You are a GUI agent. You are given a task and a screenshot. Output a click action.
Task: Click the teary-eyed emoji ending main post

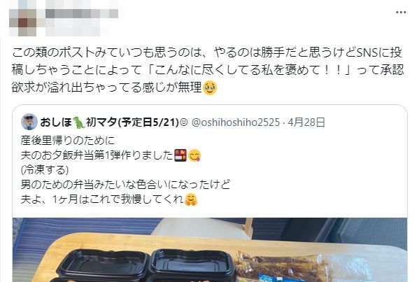tap(210, 88)
